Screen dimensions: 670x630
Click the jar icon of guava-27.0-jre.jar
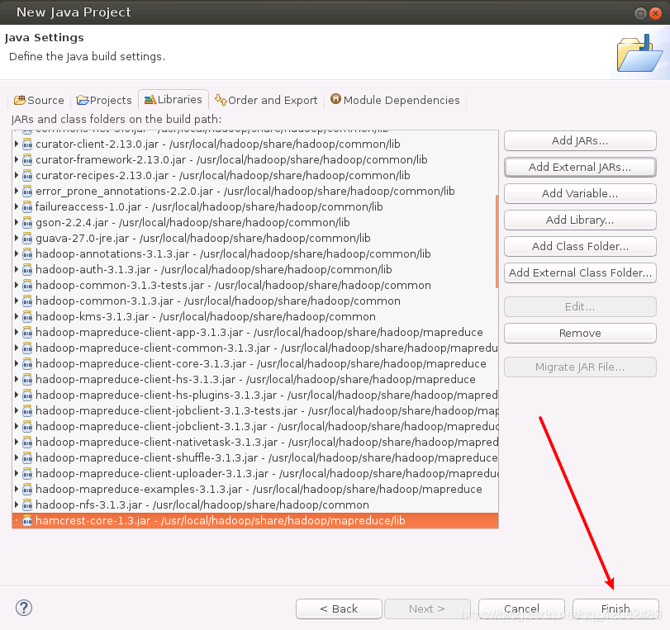(27, 239)
